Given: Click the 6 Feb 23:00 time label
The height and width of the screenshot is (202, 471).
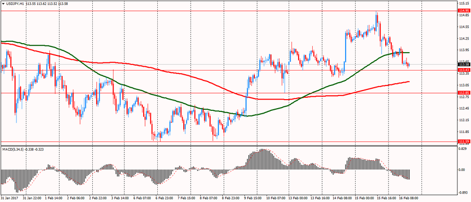Looking at the screenshot, I should coord(166,199).
